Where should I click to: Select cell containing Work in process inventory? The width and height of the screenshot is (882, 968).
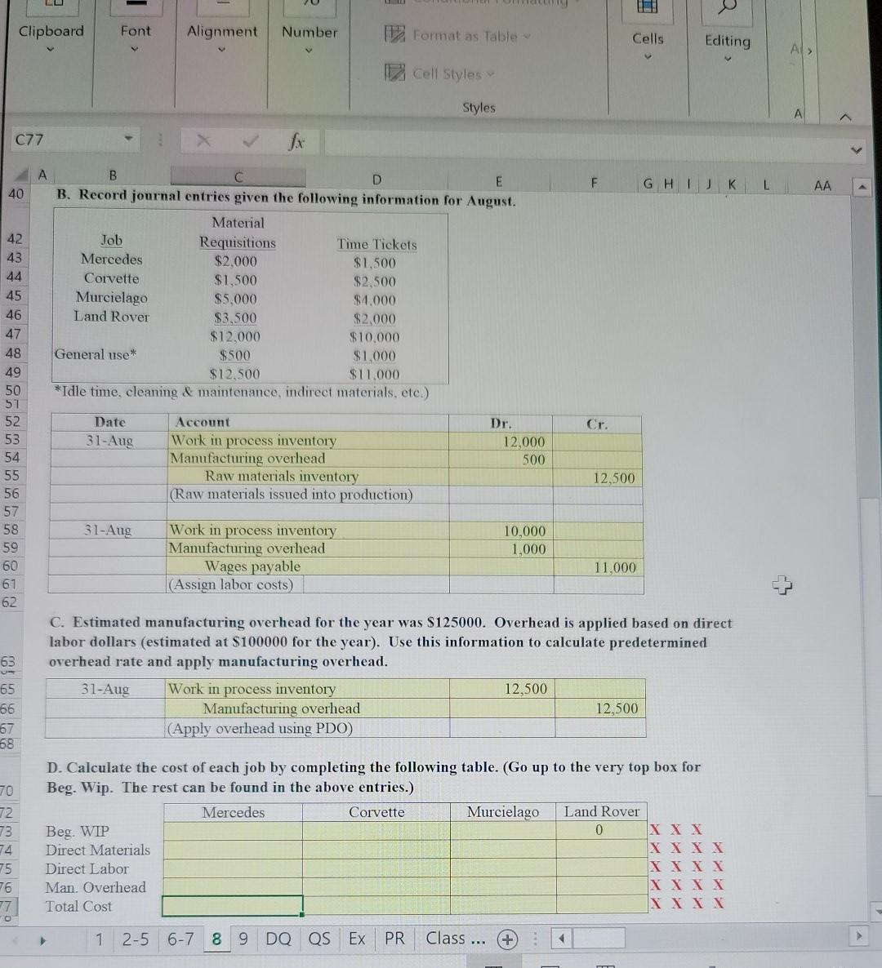tap(253, 440)
